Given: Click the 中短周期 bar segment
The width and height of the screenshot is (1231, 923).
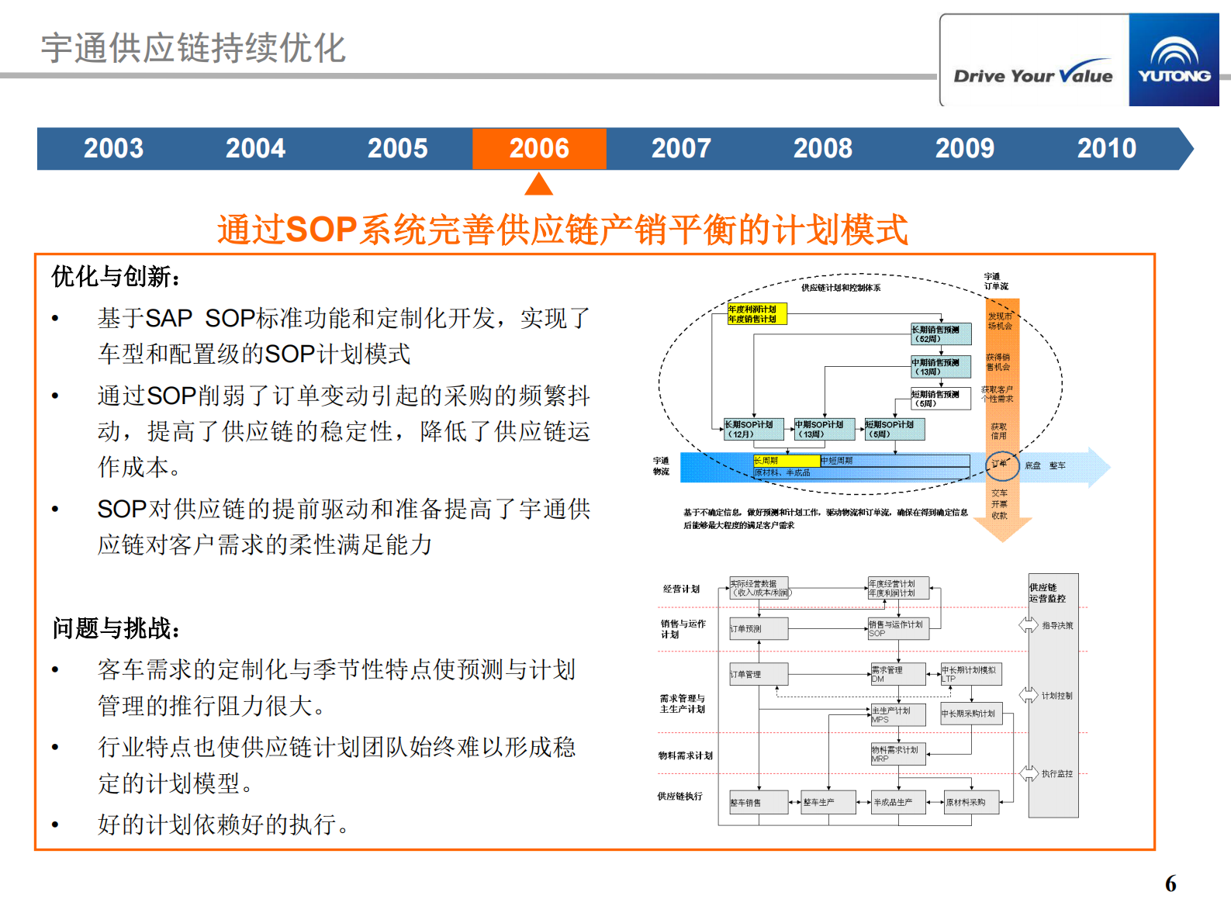Looking at the screenshot, I should click(x=895, y=461).
